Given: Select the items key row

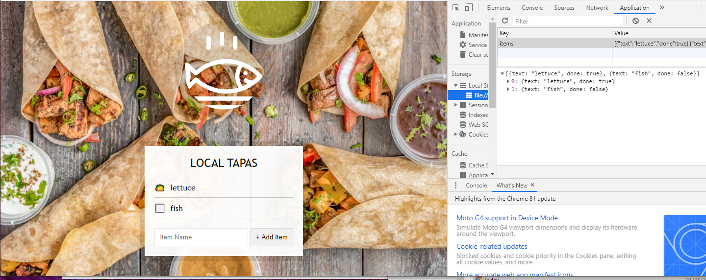Looking at the screenshot, I should click(x=602, y=44).
